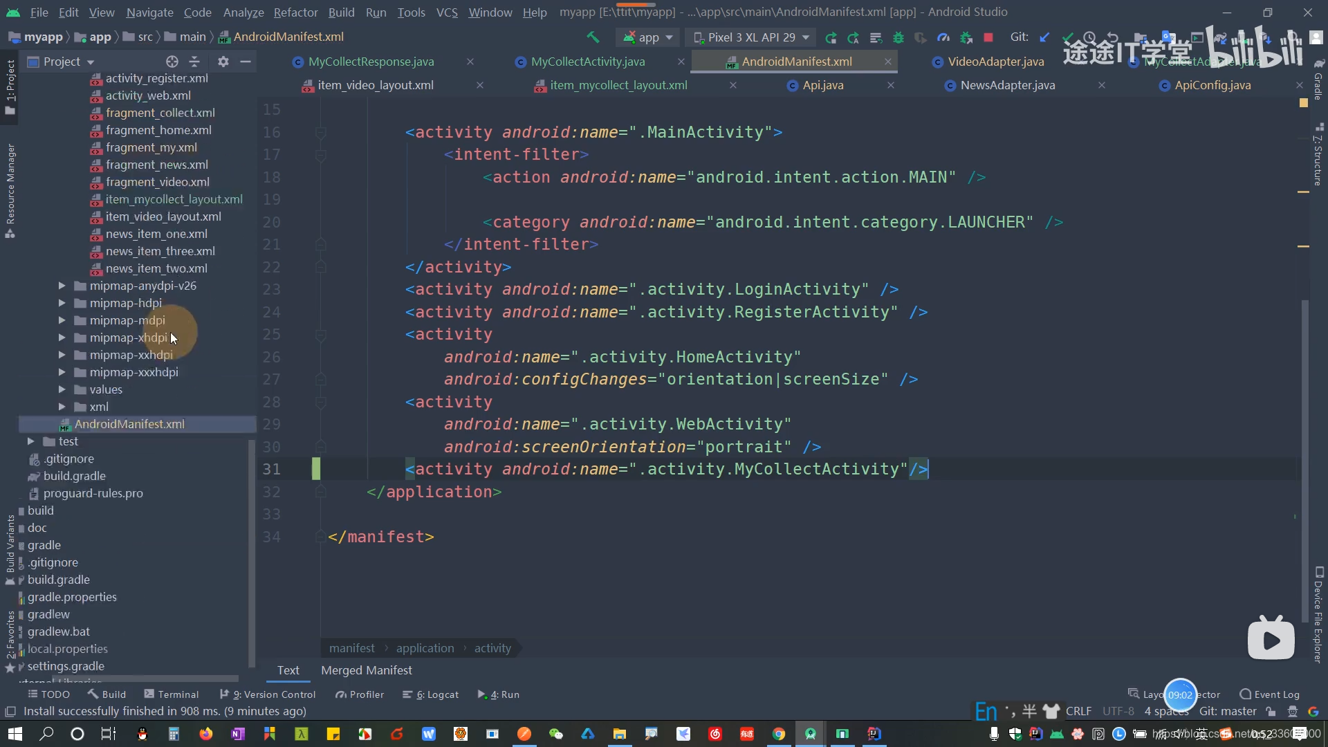The image size is (1328, 747).
Task: Open Project panel settings gear
Action: [x=223, y=62]
